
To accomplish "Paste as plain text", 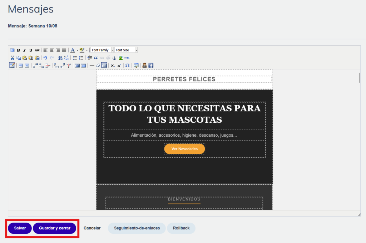I will click(31, 58).
